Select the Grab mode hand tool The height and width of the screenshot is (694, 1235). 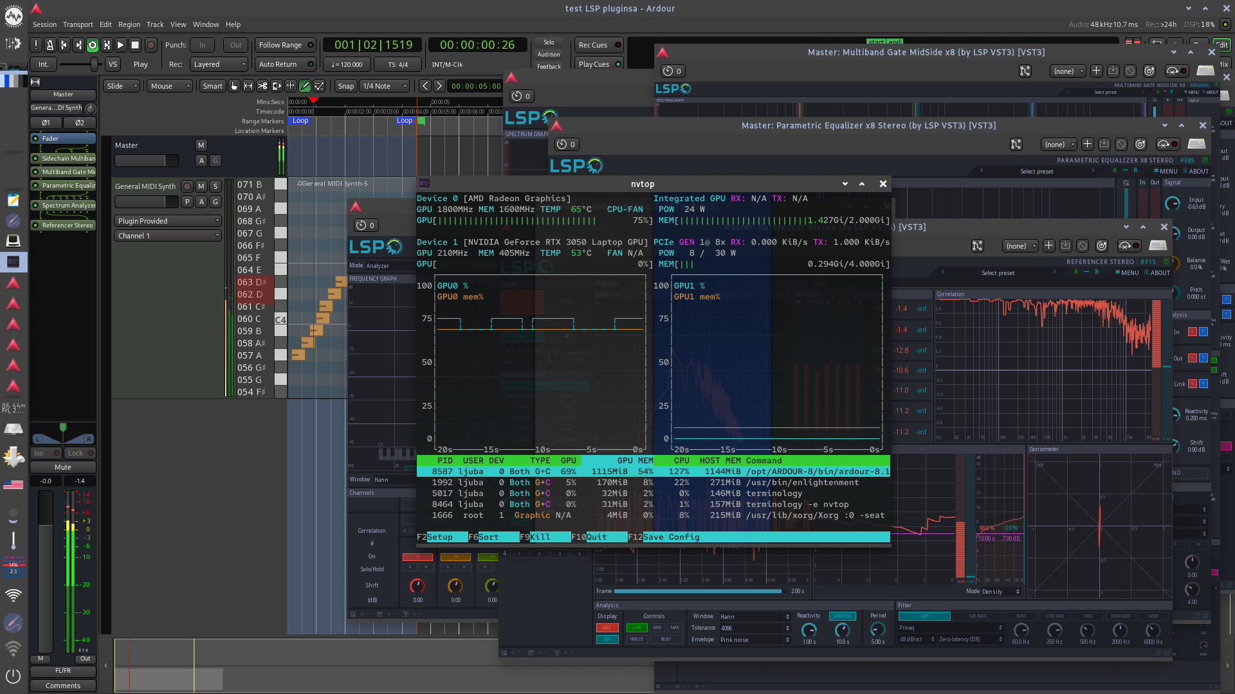click(234, 86)
